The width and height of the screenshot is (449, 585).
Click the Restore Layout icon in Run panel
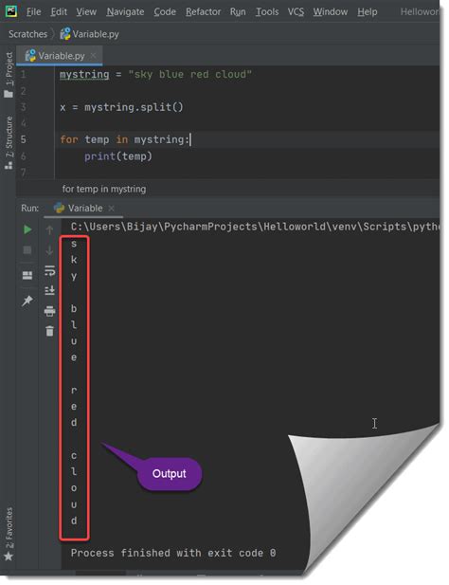point(27,275)
